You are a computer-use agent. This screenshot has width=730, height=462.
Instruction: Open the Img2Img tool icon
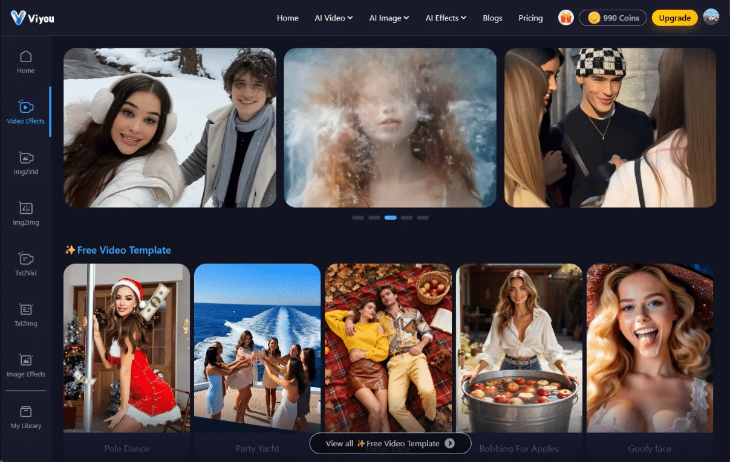point(26,209)
